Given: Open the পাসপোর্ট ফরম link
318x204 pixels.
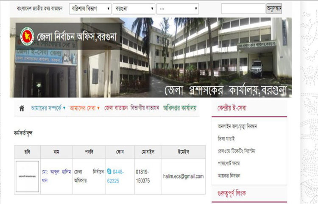Looking at the screenshot, I should [229, 163].
